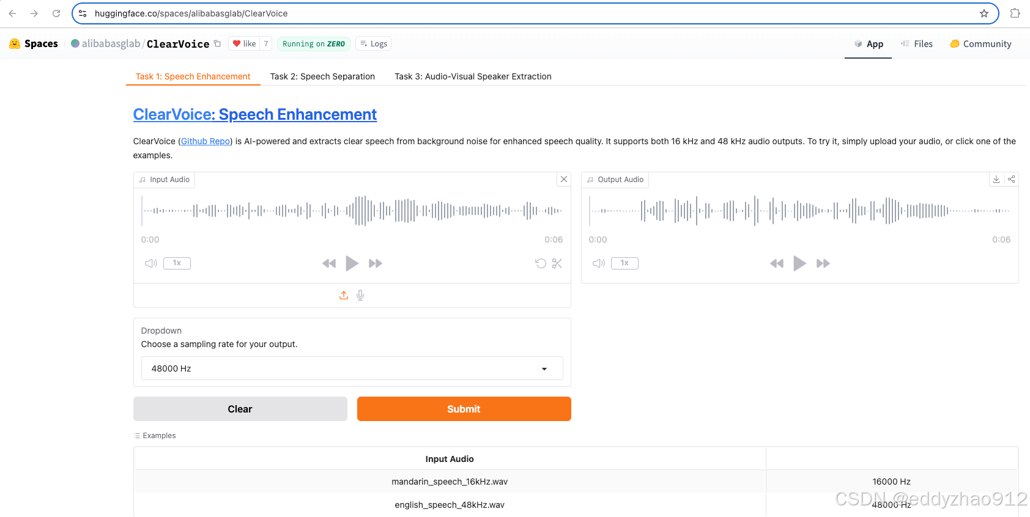Adjust Output Audio volume speaker icon
This screenshot has width=1030, height=517.
click(x=599, y=263)
